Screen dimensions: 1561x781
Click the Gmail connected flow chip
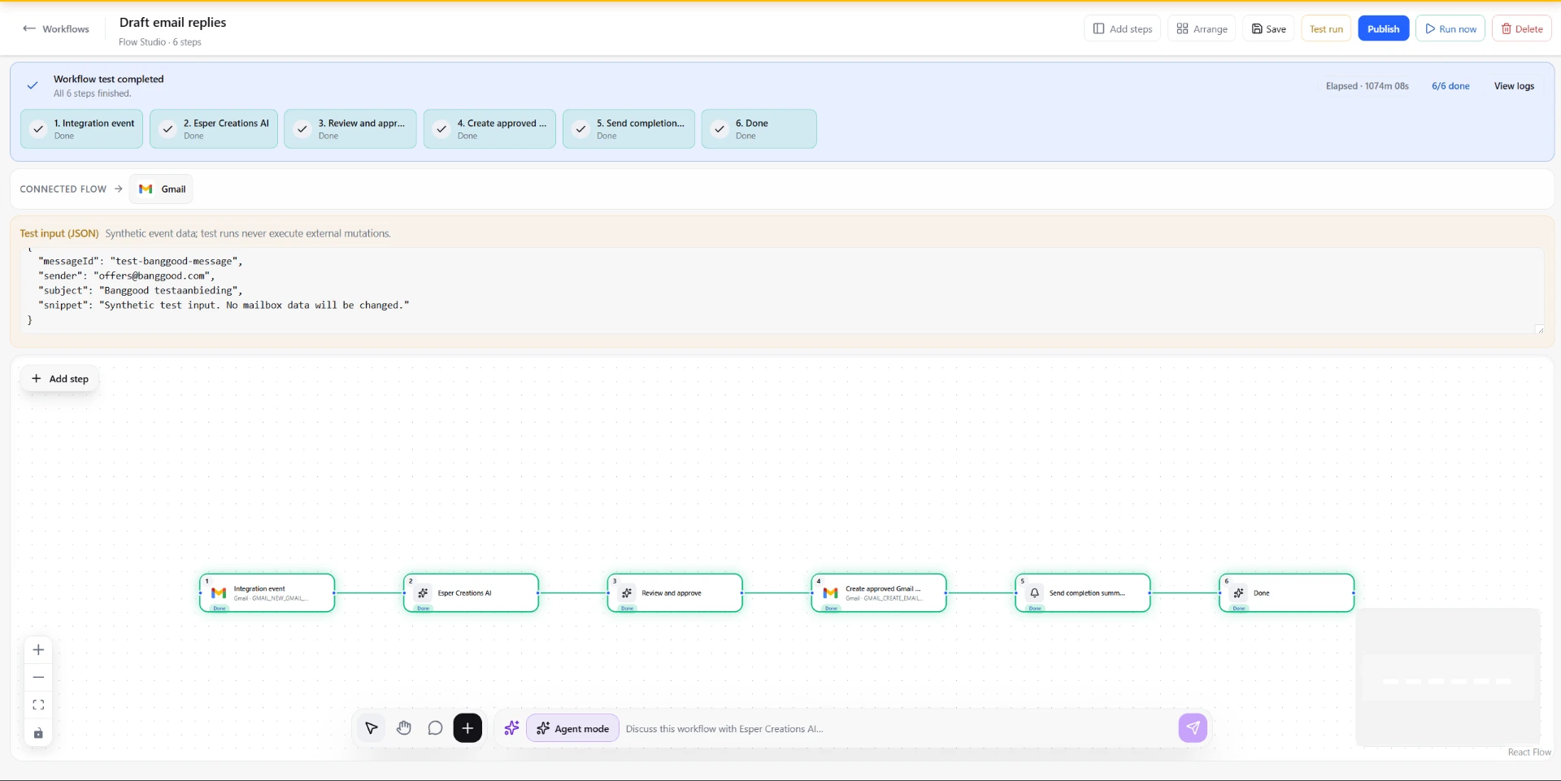pyautogui.click(x=163, y=189)
